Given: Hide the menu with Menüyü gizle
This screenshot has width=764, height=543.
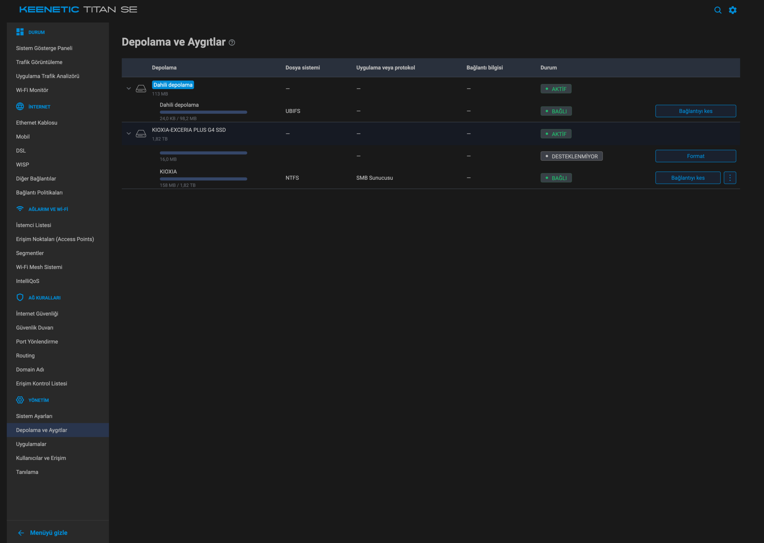Looking at the screenshot, I should tap(42, 533).
